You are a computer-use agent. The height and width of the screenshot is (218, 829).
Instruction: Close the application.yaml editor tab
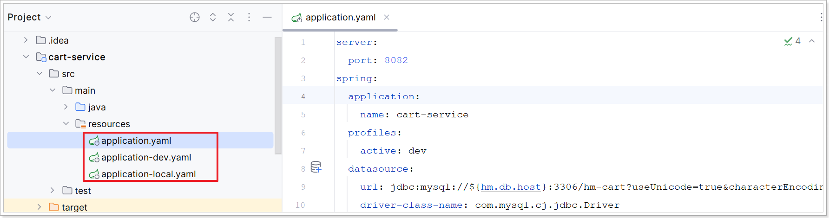tap(387, 17)
